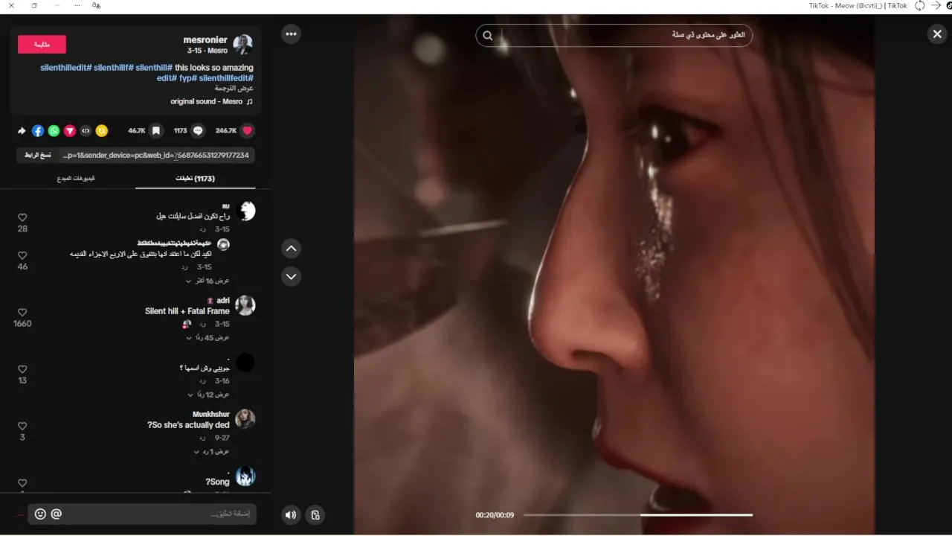Expand the 45 replies under adri's comment
The width and height of the screenshot is (952, 536).
pyautogui.click(x=208, y=338)
